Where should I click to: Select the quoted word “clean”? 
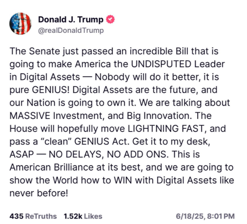tap(57, 141)
